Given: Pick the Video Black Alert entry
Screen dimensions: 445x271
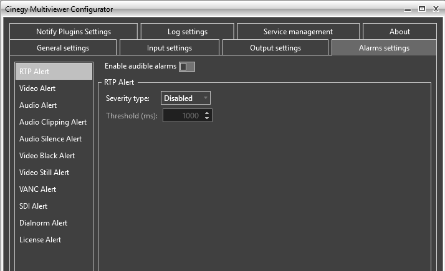Looking at the screenshot, I should [54, 156].
